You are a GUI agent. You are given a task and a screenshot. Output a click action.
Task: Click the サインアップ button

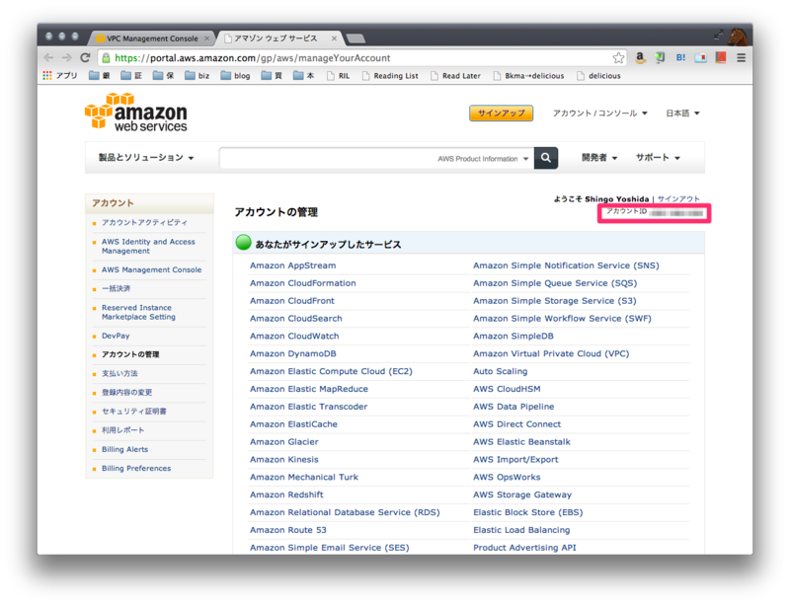[501, 114]
